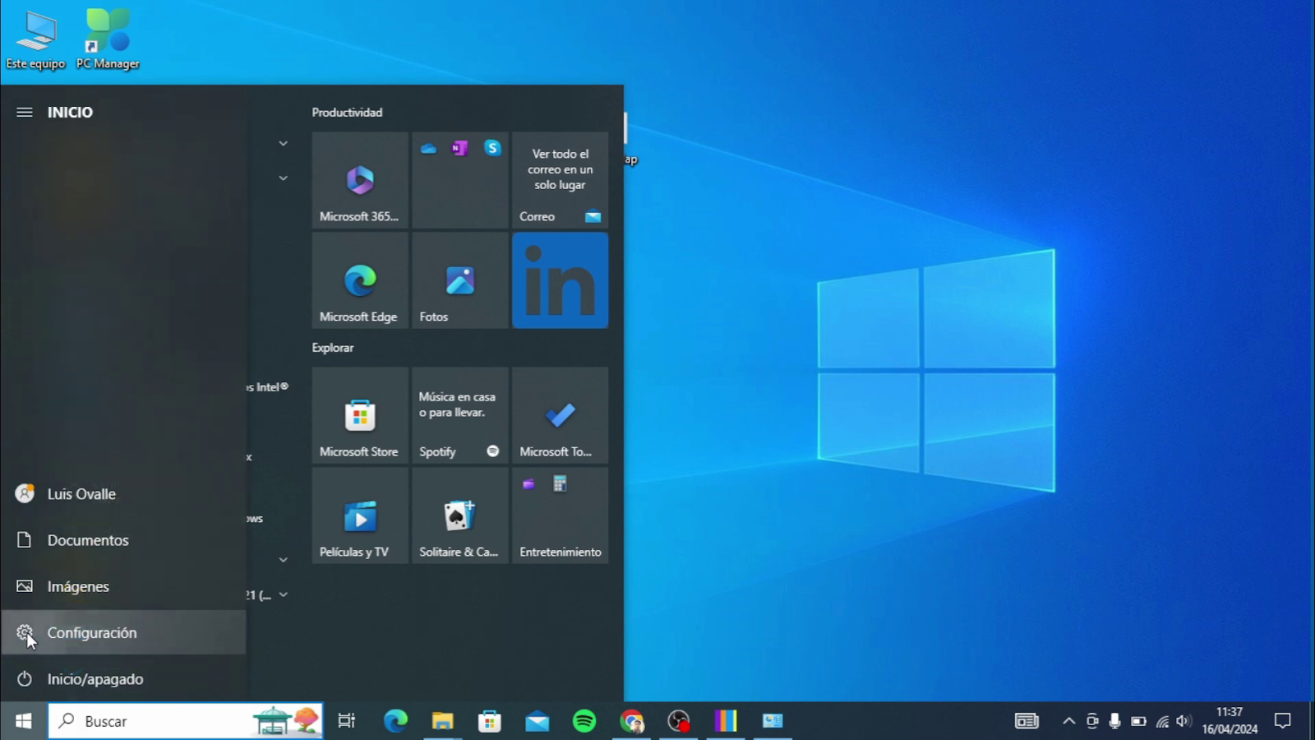The width and height of the screenshot is (1315, 740).
Task: Click the Explorar group heading
Action: pos(333,347)
